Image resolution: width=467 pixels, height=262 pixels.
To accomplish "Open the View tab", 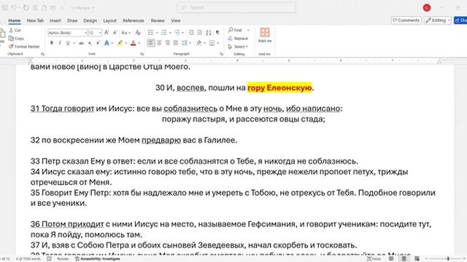I will (x=175, y=20).
